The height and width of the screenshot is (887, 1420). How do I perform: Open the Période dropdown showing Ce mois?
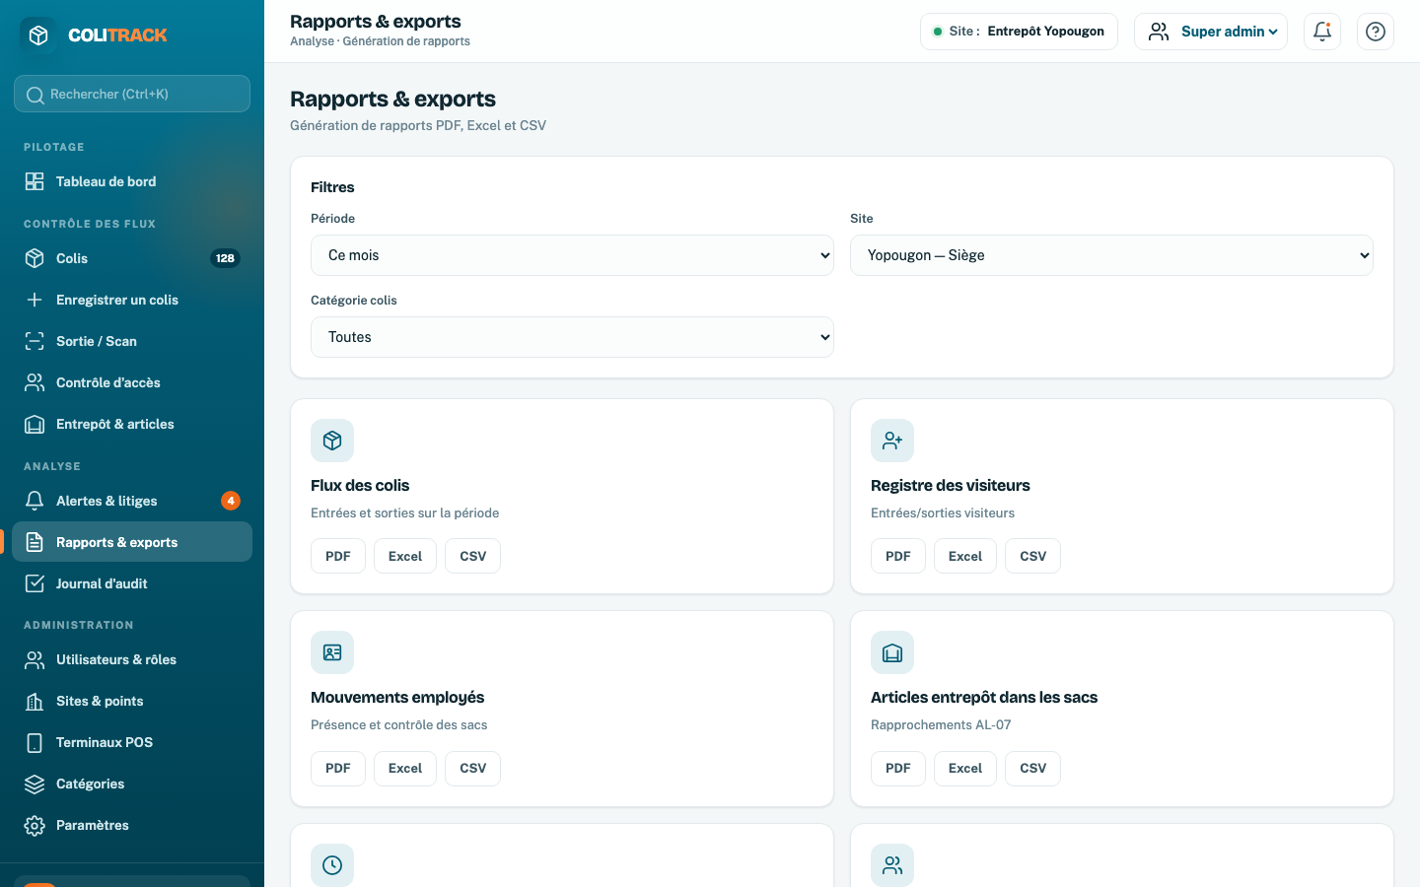pos(572,255)
